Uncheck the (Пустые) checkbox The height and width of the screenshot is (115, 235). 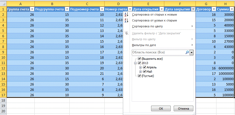[139, 76]
